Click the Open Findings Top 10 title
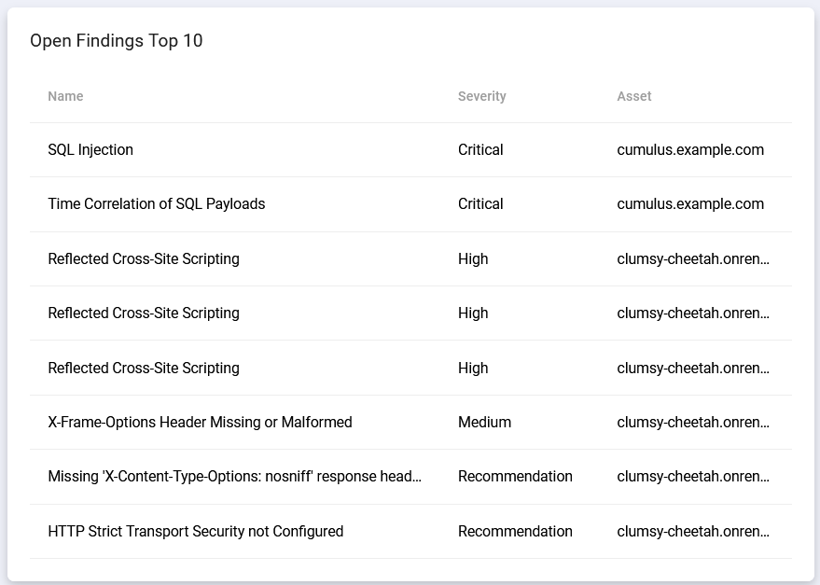 [x=116, y=41]
